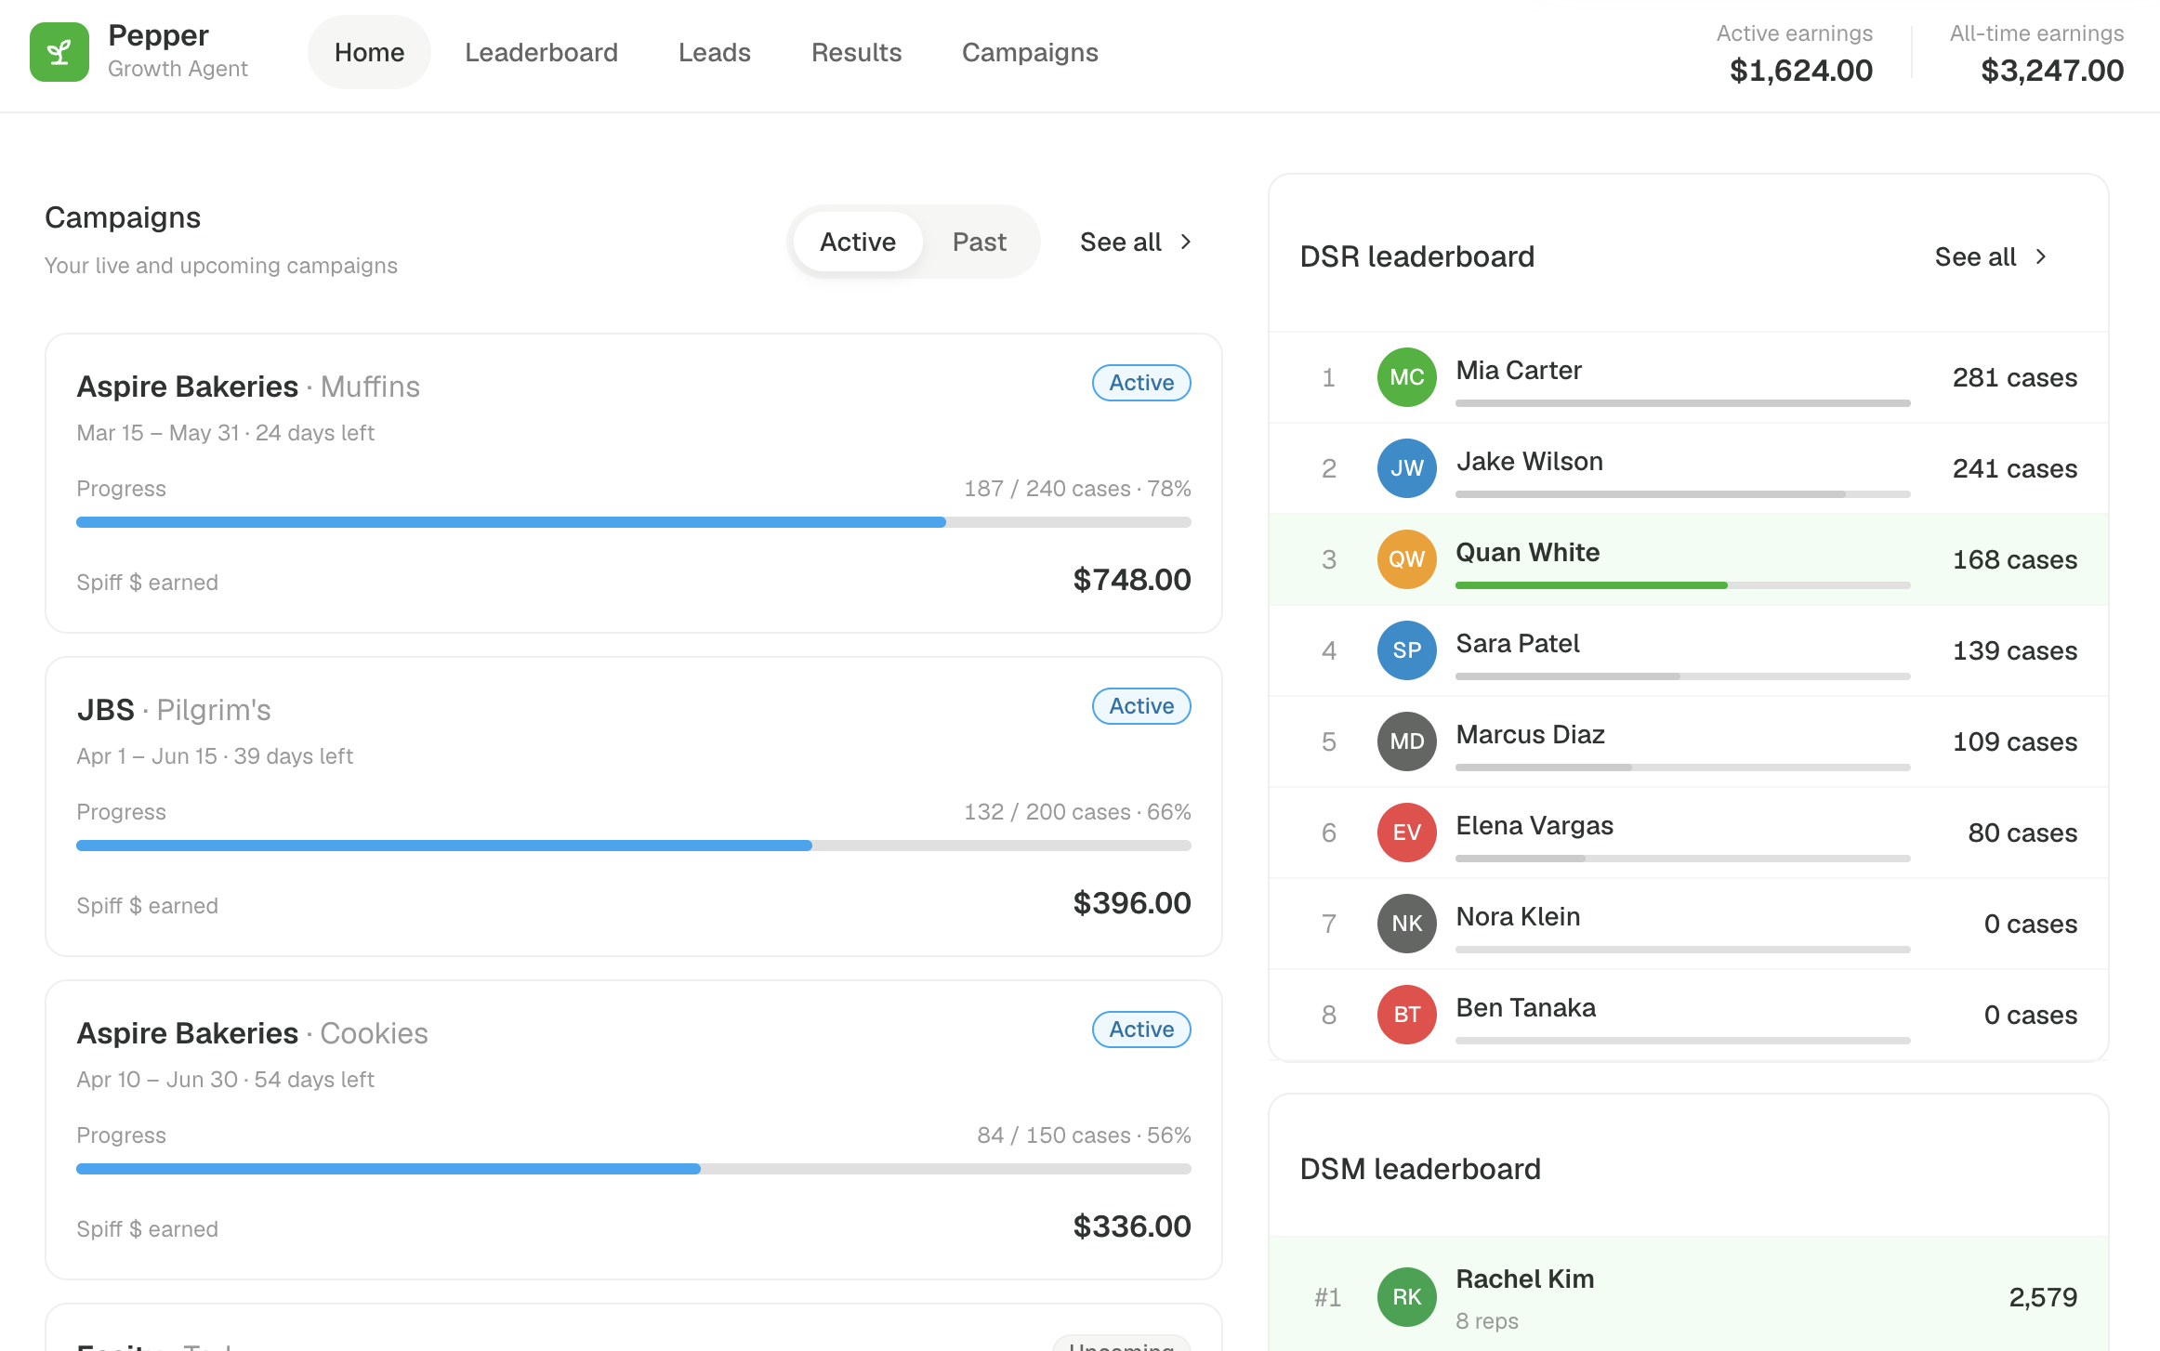2160x1351 pixels.
Task: Click the $396.00 spiff amount
Action: click(1131, 903)
